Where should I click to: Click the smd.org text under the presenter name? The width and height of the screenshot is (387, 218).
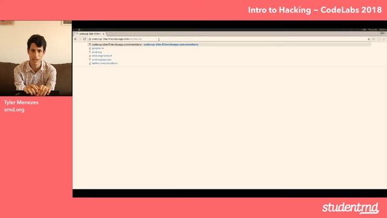(x=14, y=110)
